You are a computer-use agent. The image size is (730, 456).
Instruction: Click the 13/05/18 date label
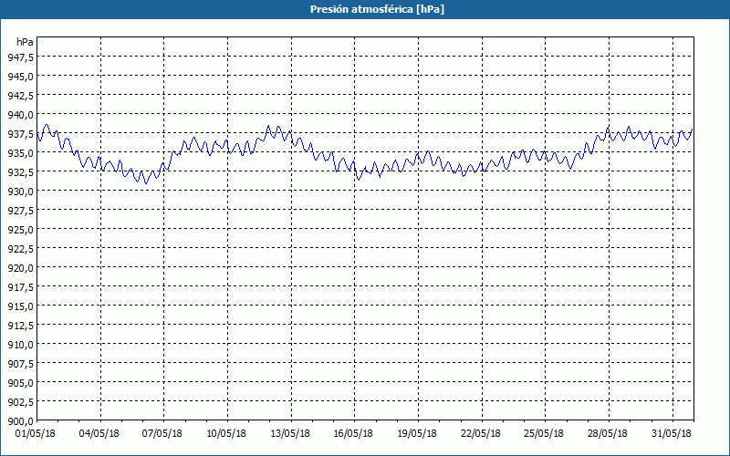coord(290,434)
